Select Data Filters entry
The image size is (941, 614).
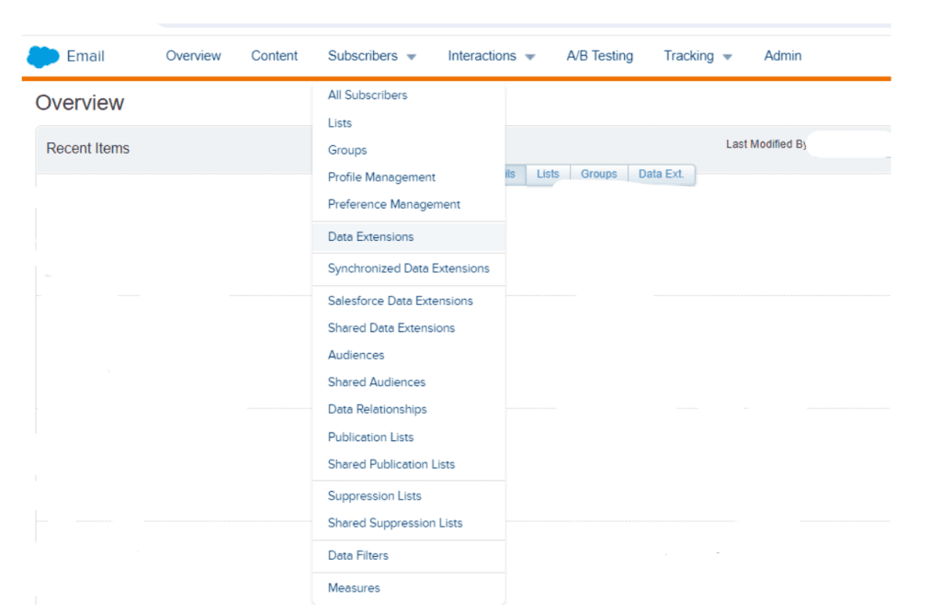tap(357, 555)
